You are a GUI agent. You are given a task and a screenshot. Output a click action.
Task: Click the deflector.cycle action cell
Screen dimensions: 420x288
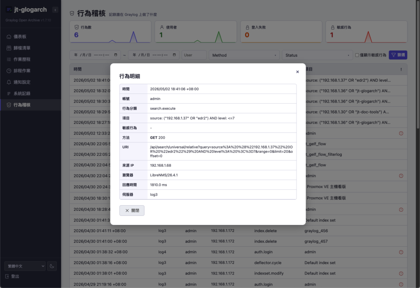tap(268, 263)
